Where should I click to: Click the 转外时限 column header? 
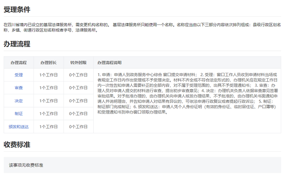78,62
